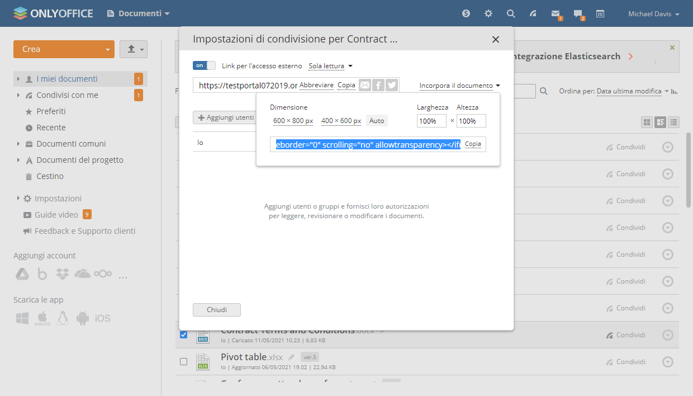Click the search magnifier beside the filter field
693x396 pixels.
[544, 91]
